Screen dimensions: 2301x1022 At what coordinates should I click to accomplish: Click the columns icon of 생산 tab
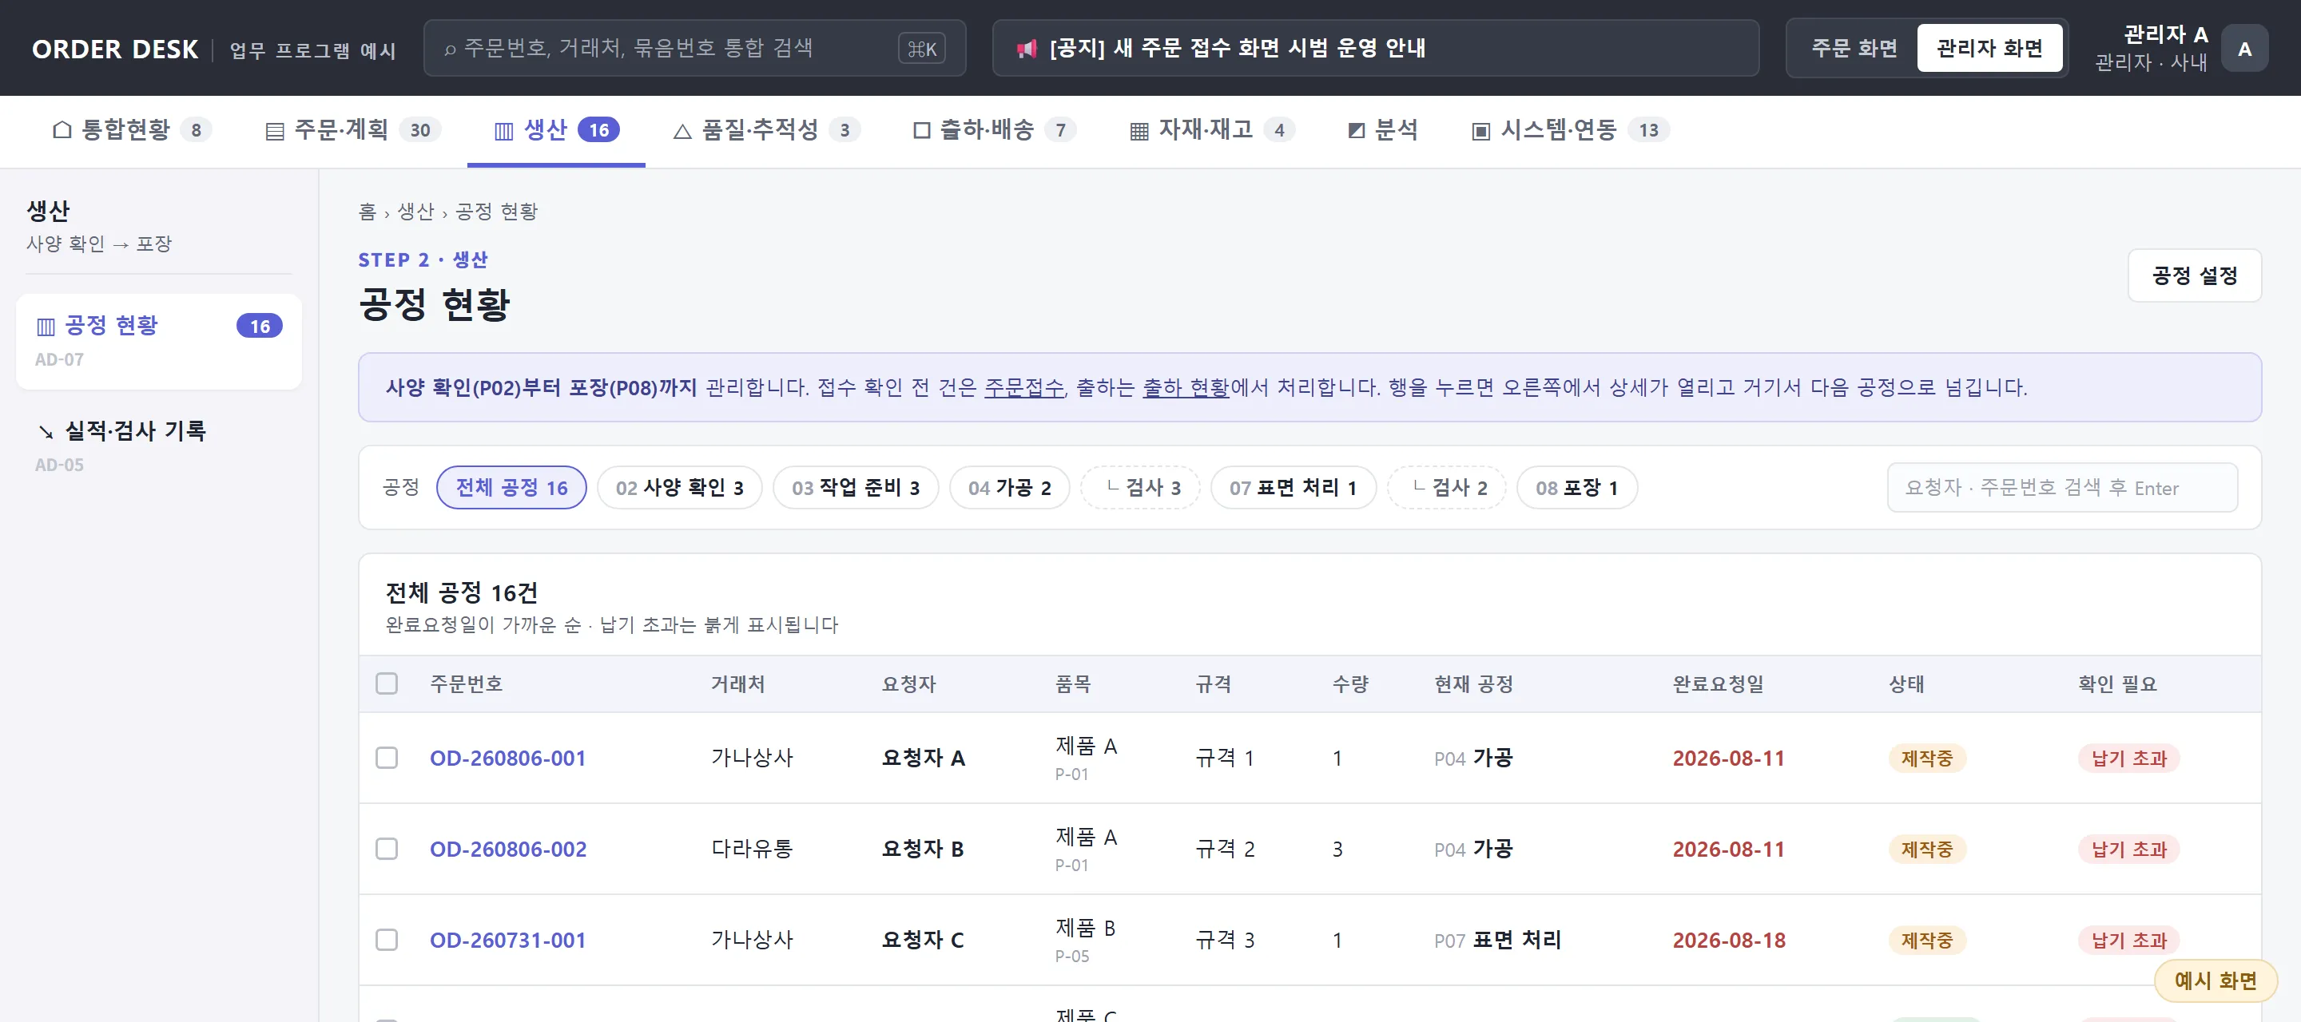tap(504, 130)
